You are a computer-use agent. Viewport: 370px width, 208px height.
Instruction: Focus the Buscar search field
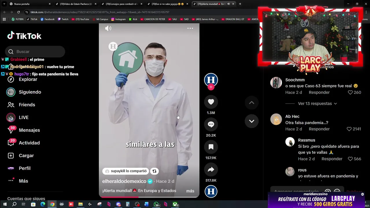[35, 51]
